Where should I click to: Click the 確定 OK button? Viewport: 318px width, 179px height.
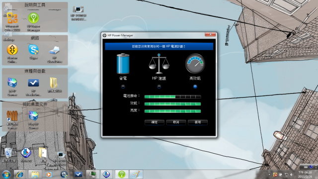pyautogui.click(x=155, y=122)
